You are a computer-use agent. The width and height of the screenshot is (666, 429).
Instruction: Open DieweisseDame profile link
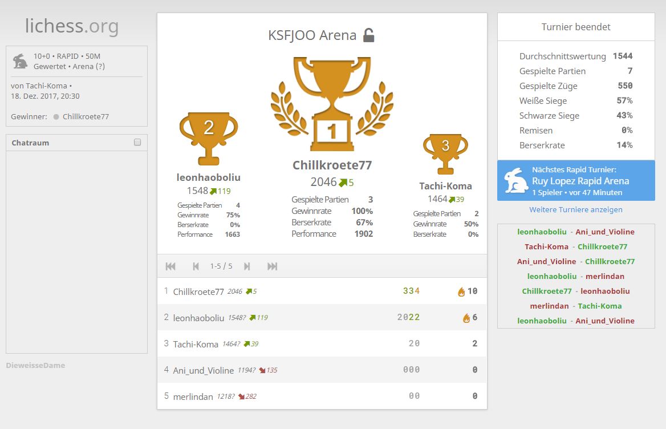(x=36, y=365)
